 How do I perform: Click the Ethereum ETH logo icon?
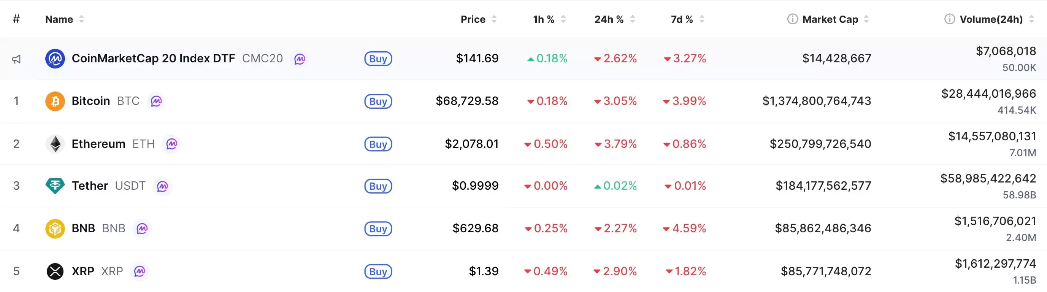pos(55,144)
